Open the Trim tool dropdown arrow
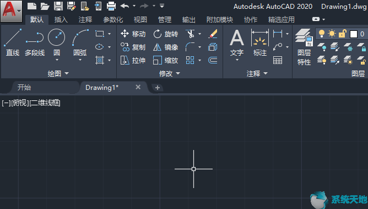The image size is (368, 209). point(200,34)
